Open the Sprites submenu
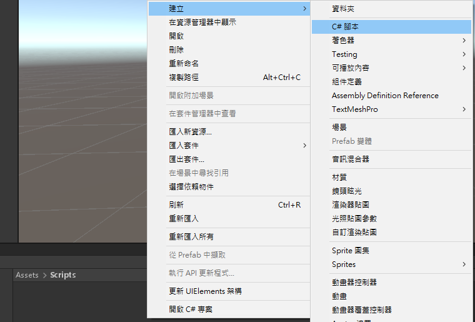This screenshot has height=322, width=475. click(344, 264)
